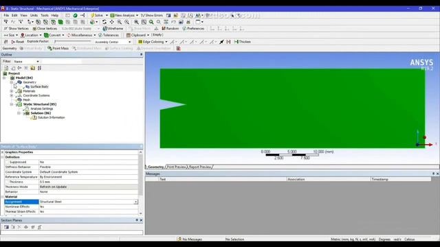The height and width of the screenshot is (247, 440).
Task: Click the Solve button
Action: tap(96, 15)
